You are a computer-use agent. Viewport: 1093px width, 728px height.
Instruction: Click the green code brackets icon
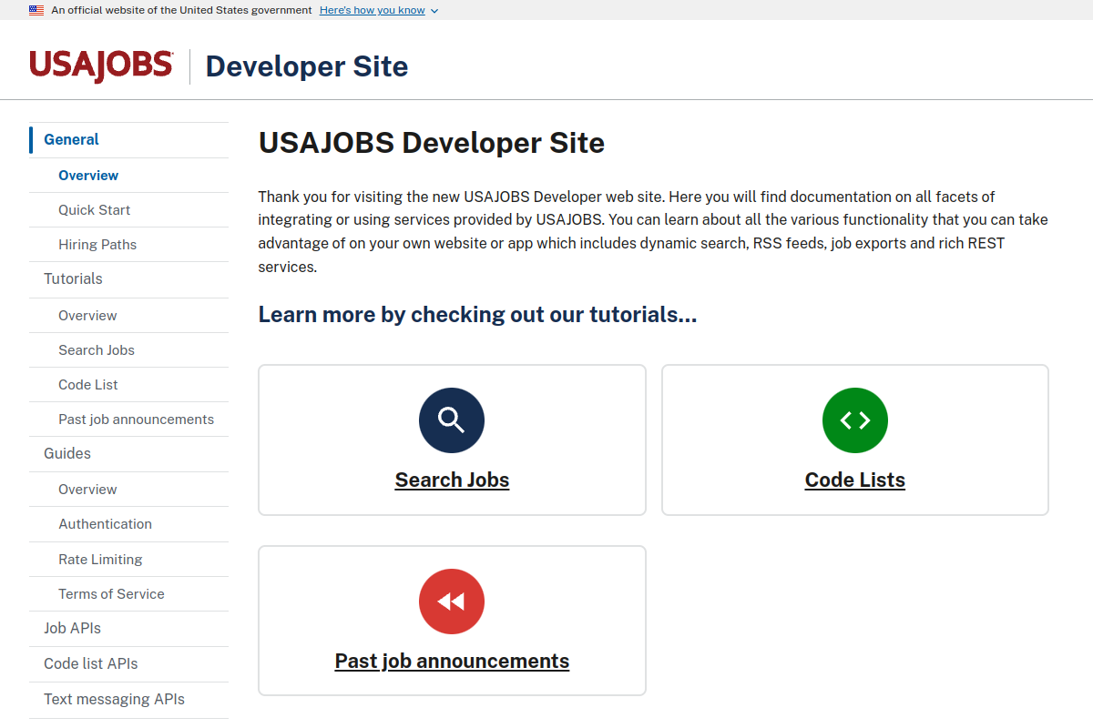[855, 420]
